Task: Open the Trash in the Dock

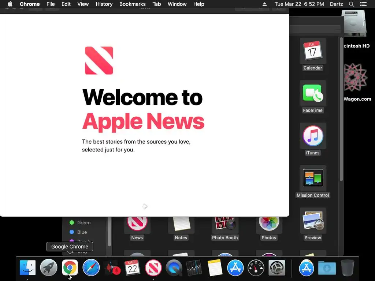Action: pyautogui.click(x=347, y=267)
